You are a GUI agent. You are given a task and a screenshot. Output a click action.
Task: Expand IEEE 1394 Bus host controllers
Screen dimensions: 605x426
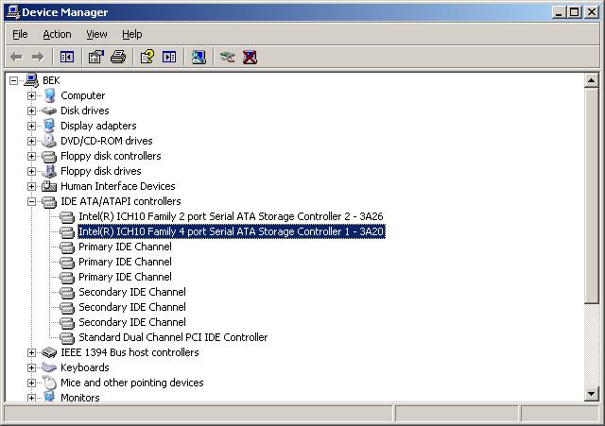click(31, 352)
